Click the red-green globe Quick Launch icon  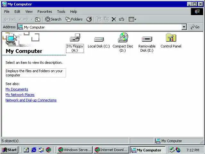click(48, 150)
